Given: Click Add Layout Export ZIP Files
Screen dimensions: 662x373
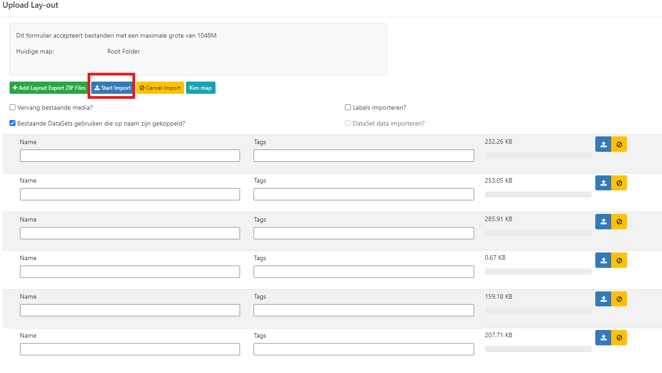Looking at the screenshot, I should (49, 88).
